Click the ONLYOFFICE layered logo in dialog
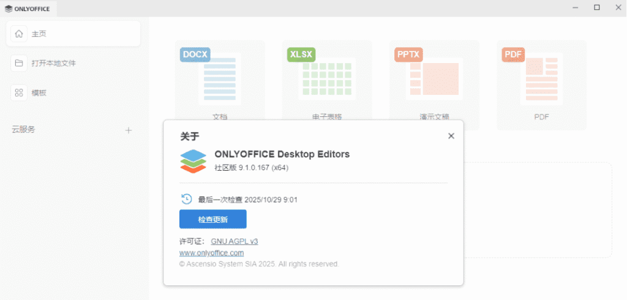This screenshot has width=627, height=300. (x=193, y=161)
